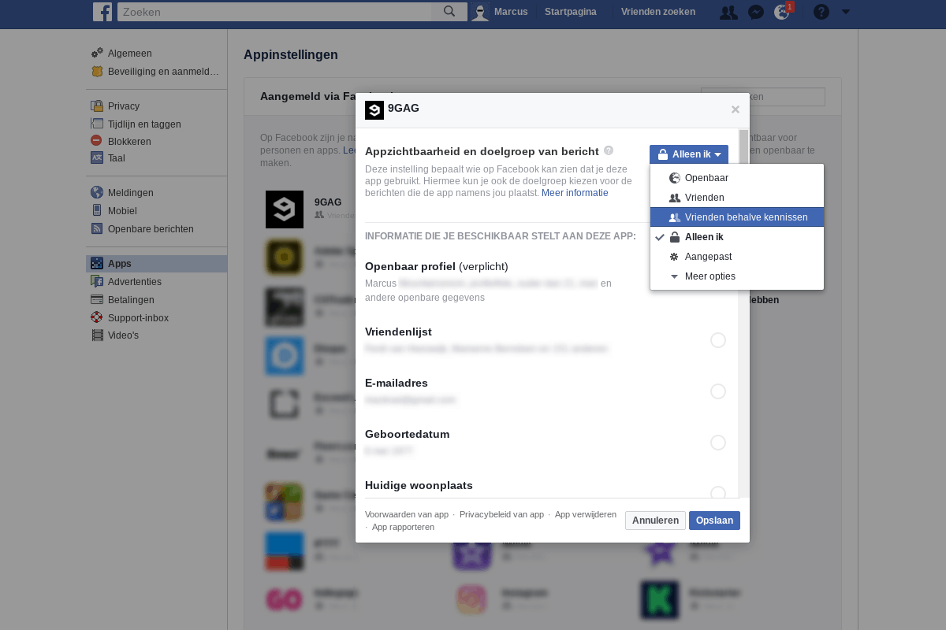Click the Privacy lock icon in sidebar
This screenshot has width=946, height=630.
(x=97, y=106)
